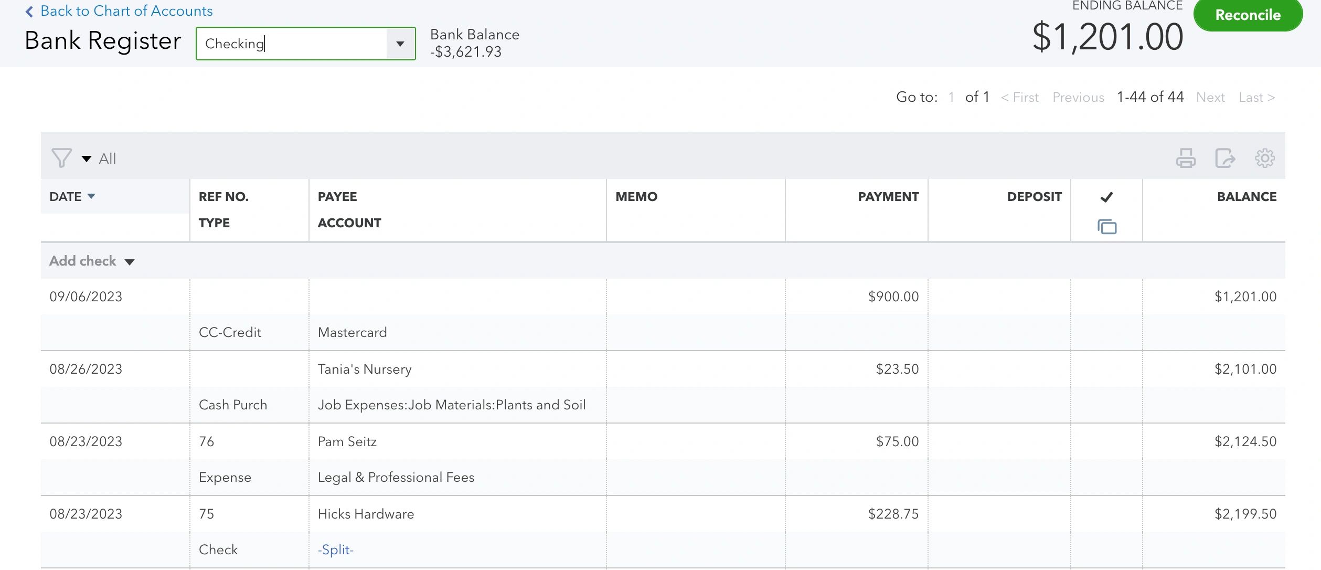This screenshot has height=570, width=1321.
Task: Click the Last pagination link
Action: pos(1256,97)
